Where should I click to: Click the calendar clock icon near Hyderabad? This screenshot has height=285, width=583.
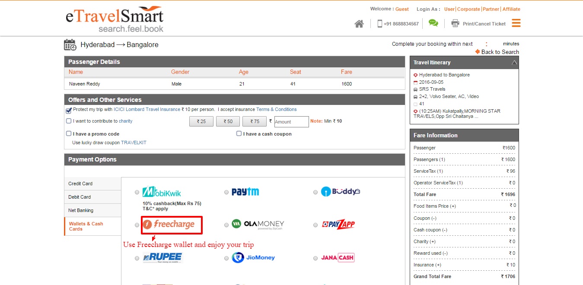click(70, 44)
